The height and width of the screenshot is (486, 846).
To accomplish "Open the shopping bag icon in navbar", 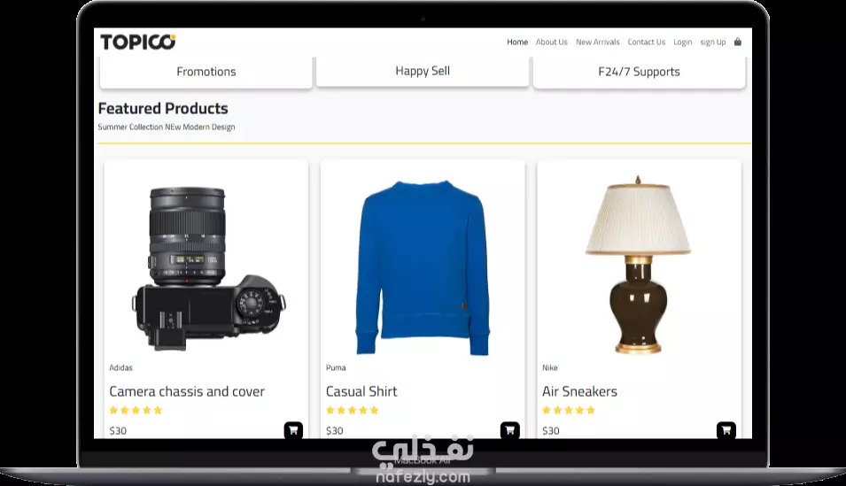I will click(738, 42).
